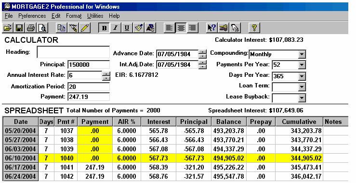
Task: Save using the floppy disk icon
Action: point(19,28)
